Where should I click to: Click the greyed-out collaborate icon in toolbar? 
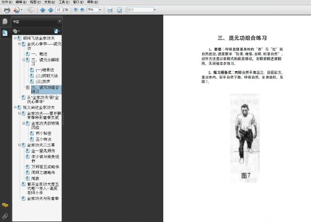tap(31, 10)
